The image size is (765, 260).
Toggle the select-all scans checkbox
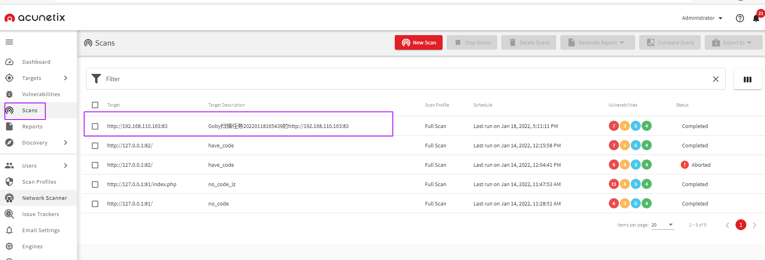point(95,105)
